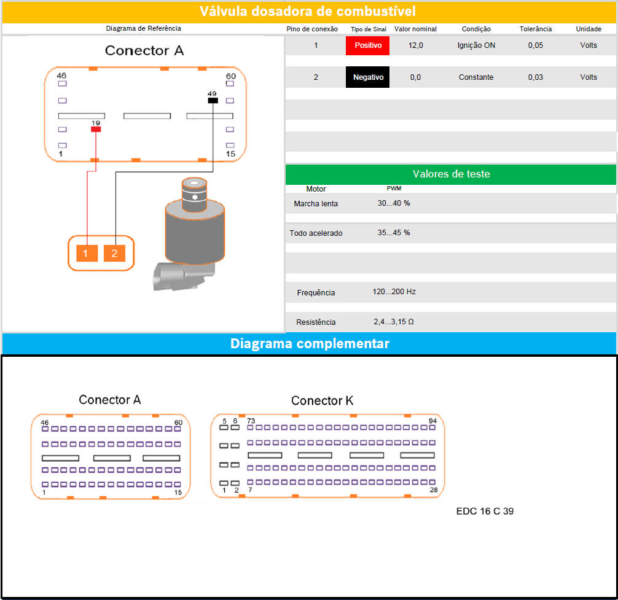
Task: Click the Valor nominal column header
Action: [415, 29]
